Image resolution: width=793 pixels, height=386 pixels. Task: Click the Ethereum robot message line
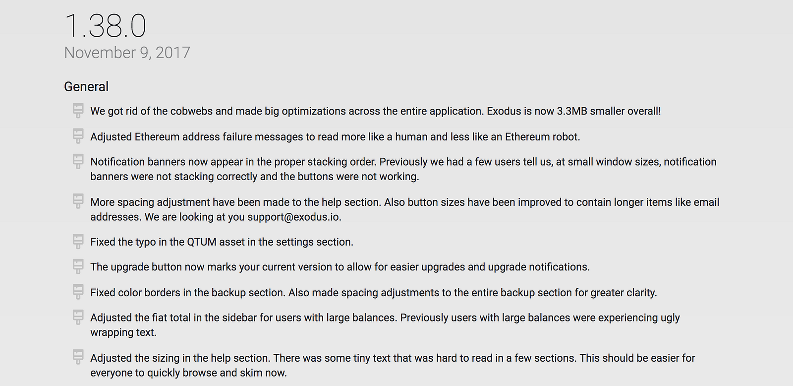(x=335, y=137)
